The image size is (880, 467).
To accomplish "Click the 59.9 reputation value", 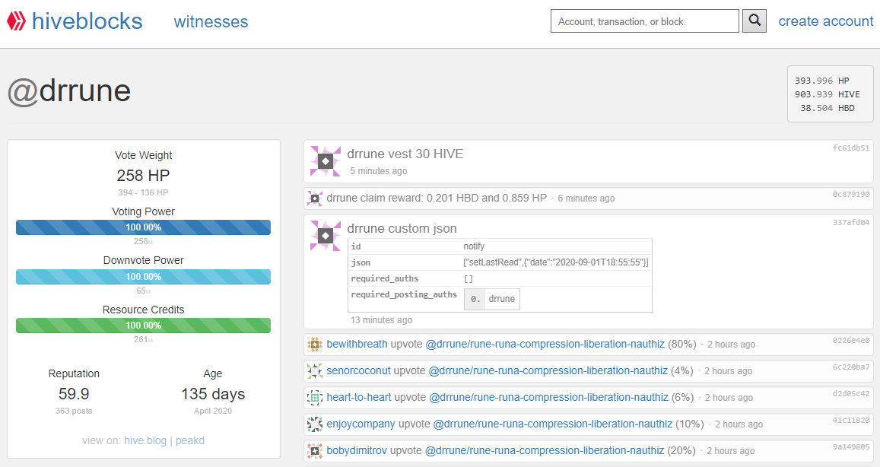I will pos(74,394).
